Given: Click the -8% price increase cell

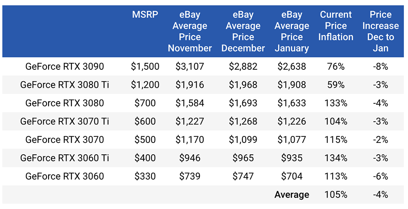Looking at the screenshot, I should 380,67.
